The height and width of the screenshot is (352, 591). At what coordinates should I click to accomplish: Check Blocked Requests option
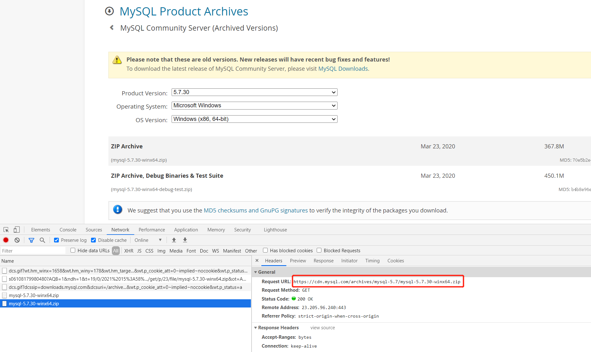319,250
